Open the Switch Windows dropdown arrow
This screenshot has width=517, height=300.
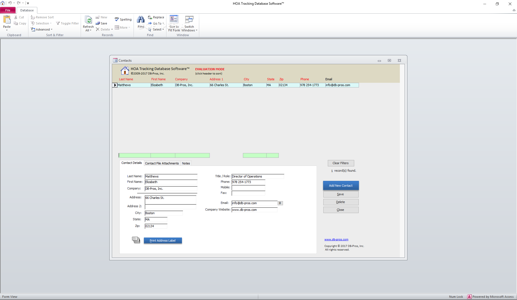[196, 31]
